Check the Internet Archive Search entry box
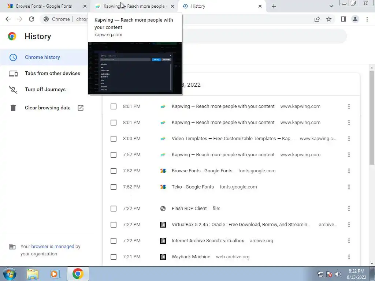This screenshot has width=375, height=281. tap(114, 241)
